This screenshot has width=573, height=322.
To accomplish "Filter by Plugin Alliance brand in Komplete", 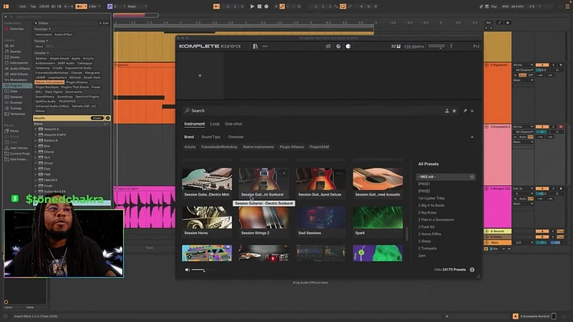I will tap(291, 147).
